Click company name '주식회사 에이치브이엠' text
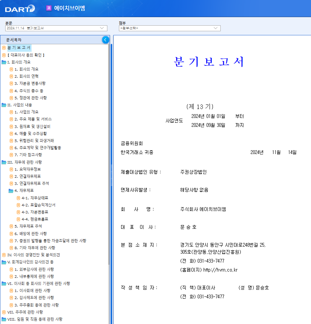Viewport: 311px width, 324px height. click(x=203, y=209)
